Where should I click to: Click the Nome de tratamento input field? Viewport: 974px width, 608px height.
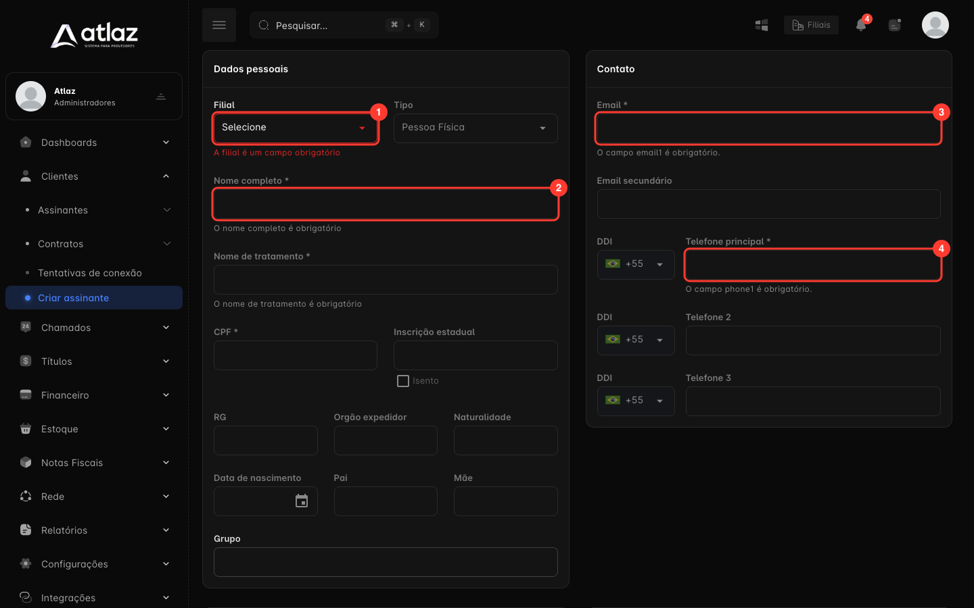386,280
